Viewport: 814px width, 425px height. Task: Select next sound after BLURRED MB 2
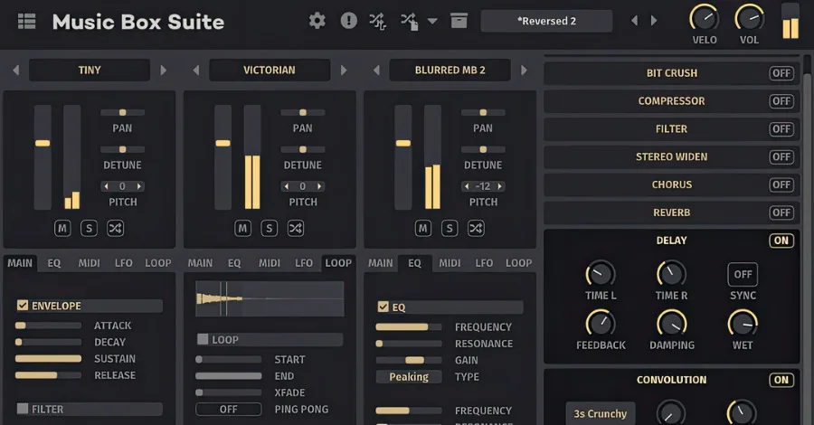(524, 70)
